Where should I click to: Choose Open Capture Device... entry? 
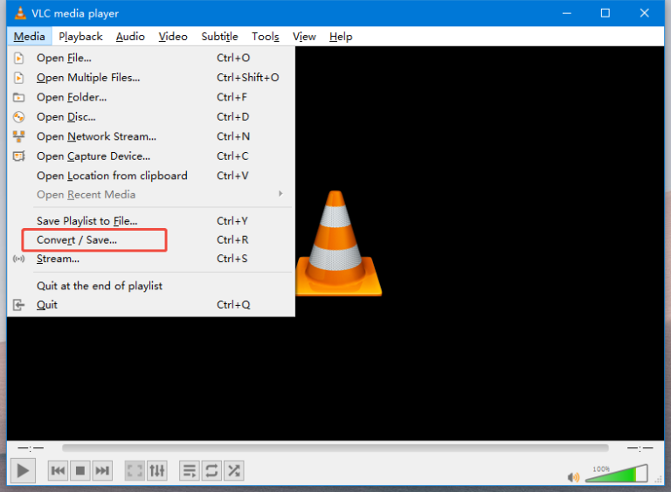151,156
